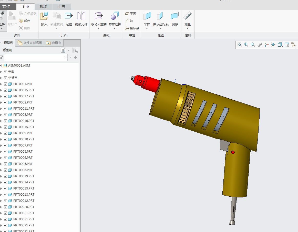The height and width of the screenshot is (232, 298).
Task: Click the cube-with-list icon in viewport toolbar
Action: [287, 45]
